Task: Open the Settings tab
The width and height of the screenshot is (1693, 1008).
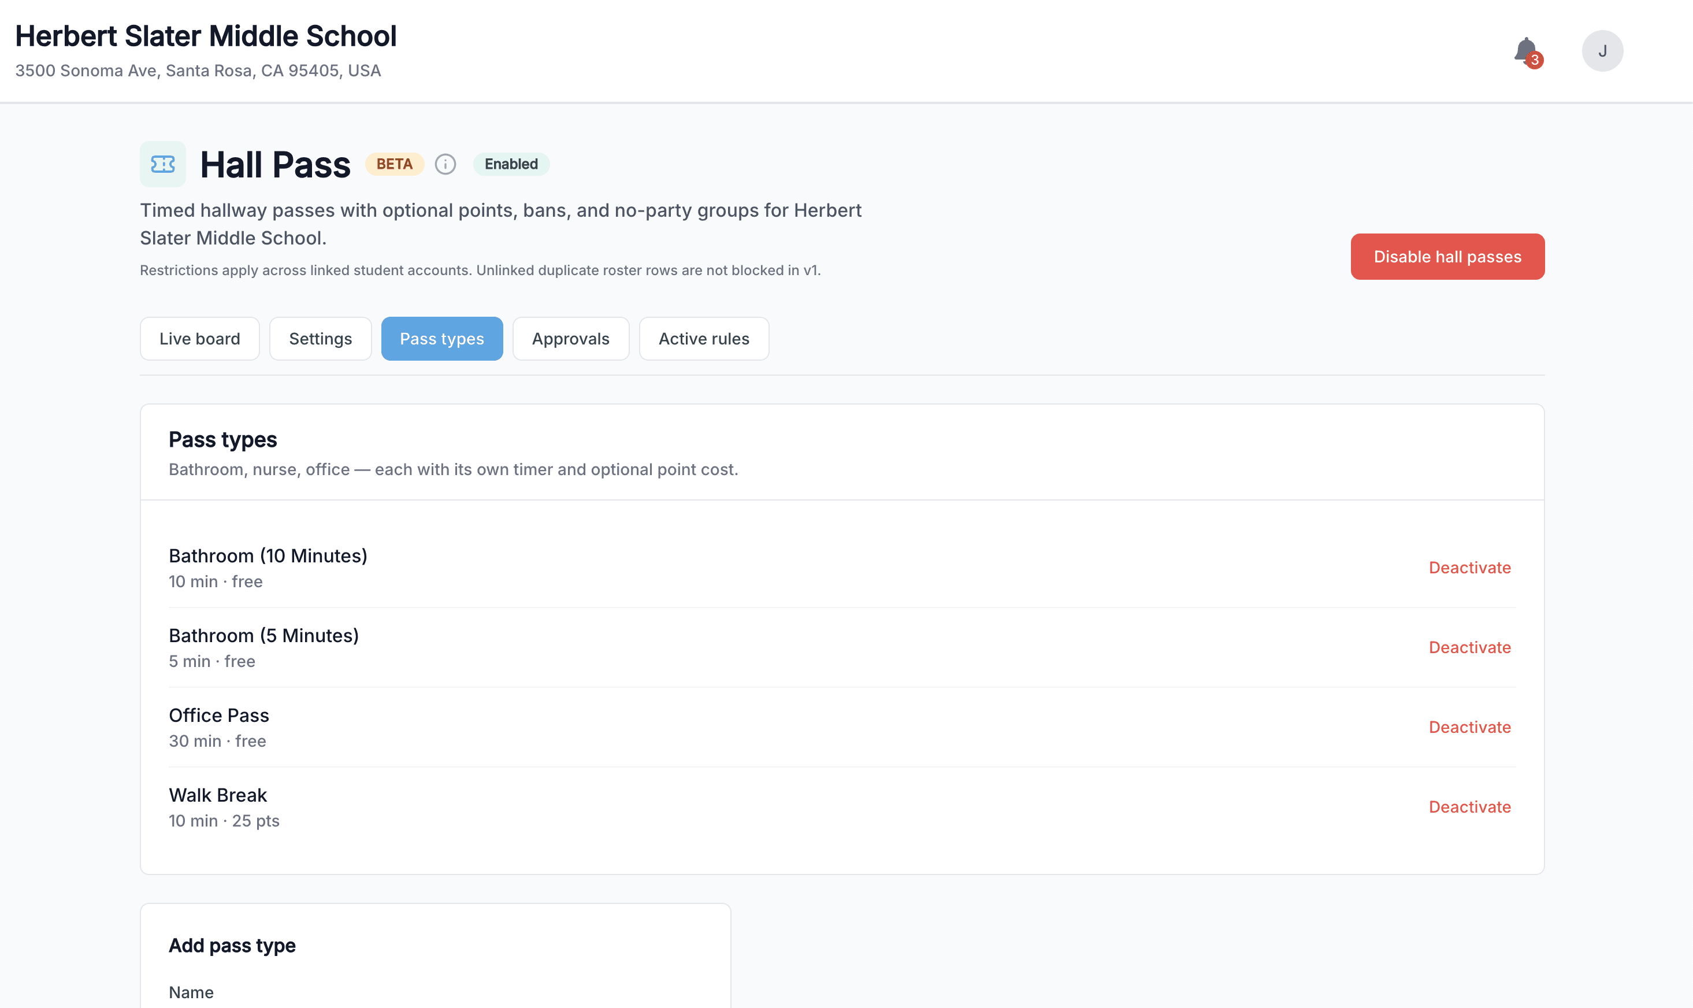Action: point(321,338)
